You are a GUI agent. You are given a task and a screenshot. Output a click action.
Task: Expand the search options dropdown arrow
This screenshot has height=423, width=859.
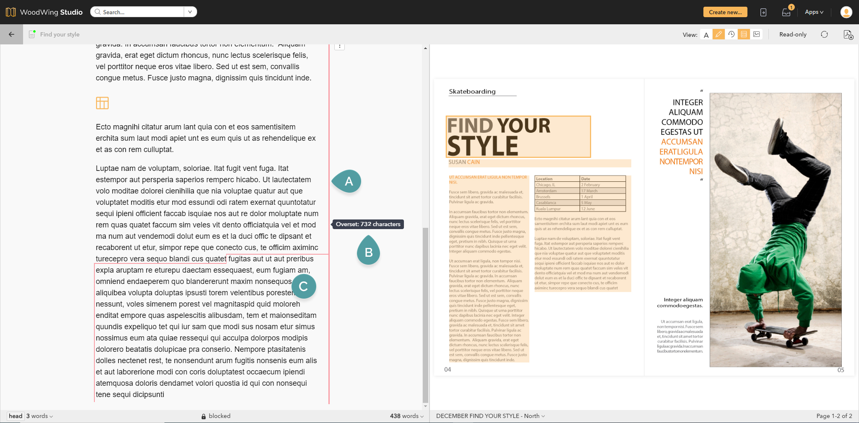click(x=190, y=12)
